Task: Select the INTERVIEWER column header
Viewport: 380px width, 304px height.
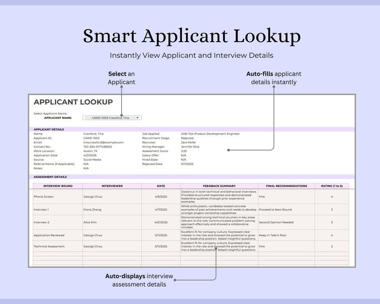Action: pos(112,186)
